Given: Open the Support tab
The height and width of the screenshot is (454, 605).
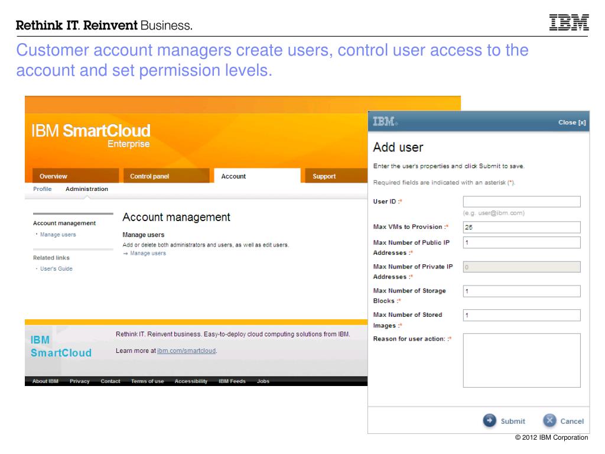Looking at the screenshot, I should point(336,176).
